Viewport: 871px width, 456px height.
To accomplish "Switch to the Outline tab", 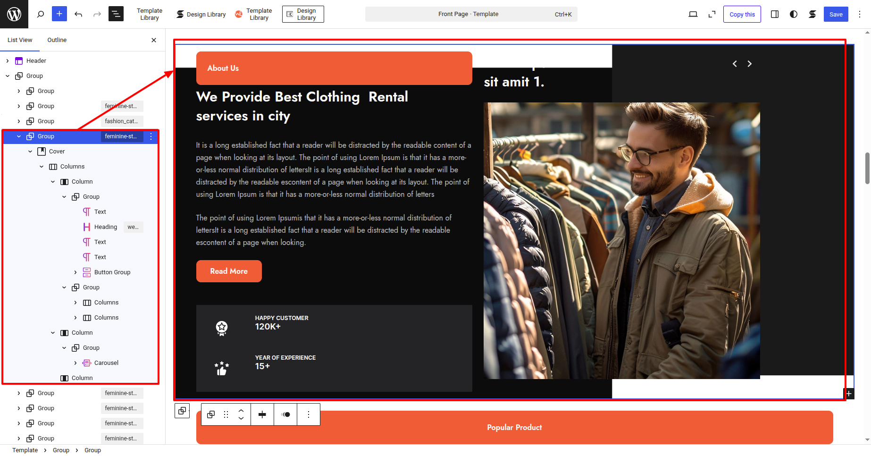I will 57,40.
